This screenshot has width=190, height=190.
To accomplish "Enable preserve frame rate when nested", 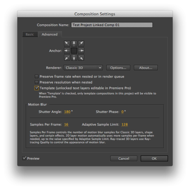I will [x=37, y=77].
